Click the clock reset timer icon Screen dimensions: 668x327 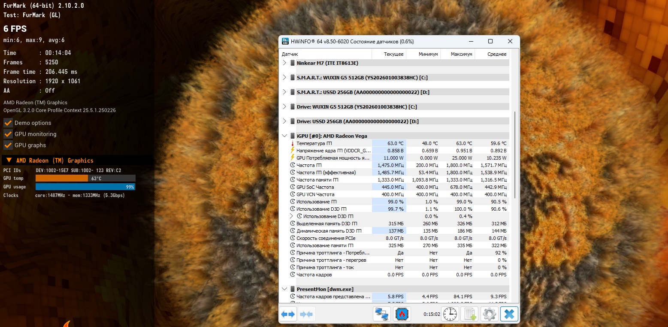pyautogui.click(x=450, y=314)
